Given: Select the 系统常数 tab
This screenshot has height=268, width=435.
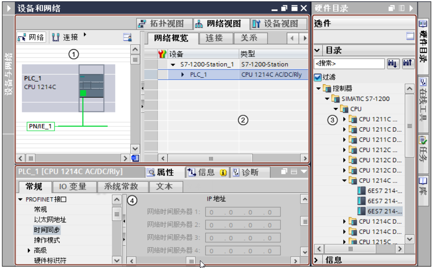Looking at the screenshot, I should [122, 187].
